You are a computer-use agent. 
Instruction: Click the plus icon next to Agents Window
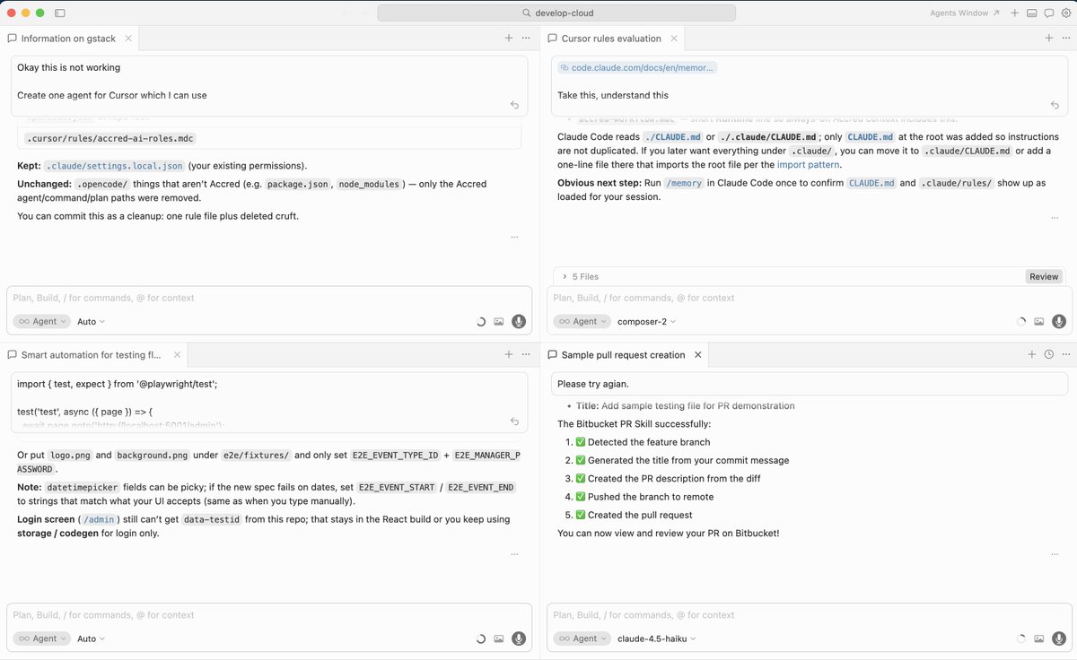pos(1014,13)
